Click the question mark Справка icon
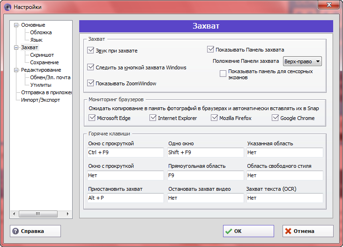 15,231
